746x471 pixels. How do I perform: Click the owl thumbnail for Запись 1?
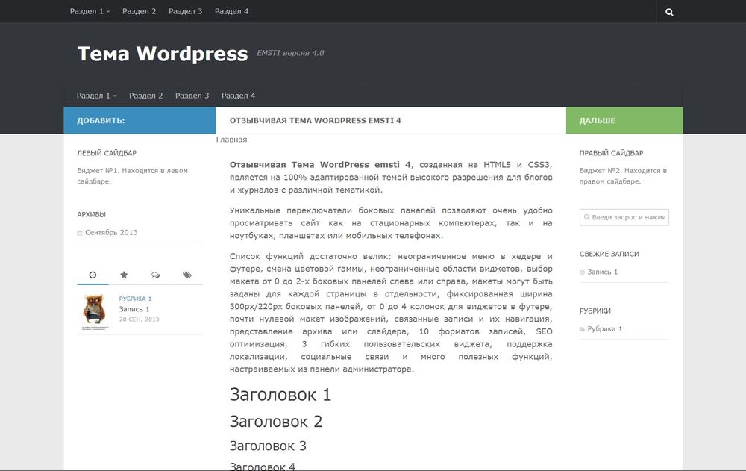(x=94, y=311)
